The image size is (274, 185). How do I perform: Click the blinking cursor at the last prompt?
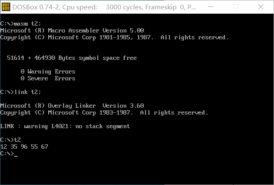16,154
